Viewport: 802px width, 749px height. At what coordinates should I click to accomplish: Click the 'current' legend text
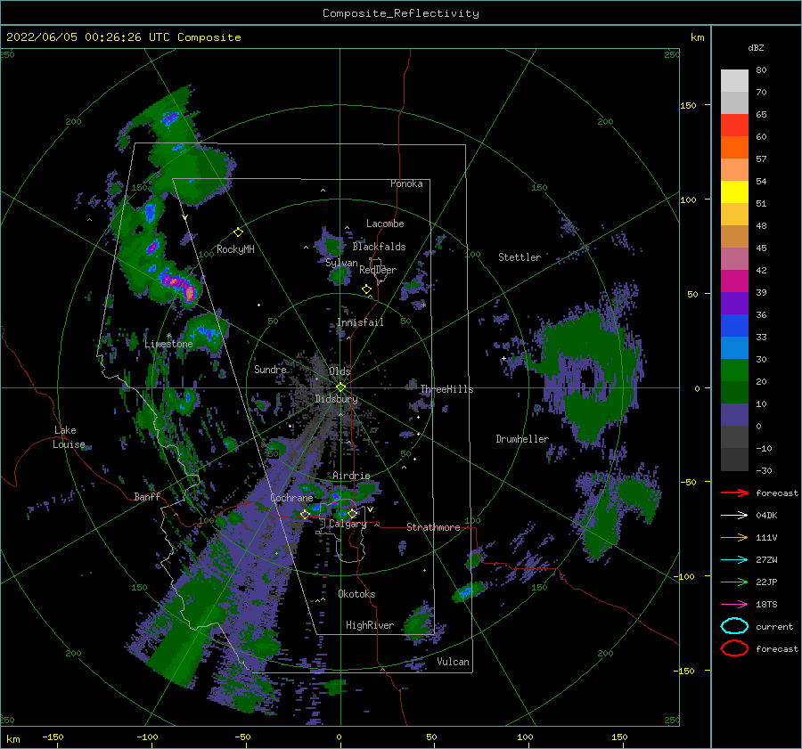tap(774, 626)
